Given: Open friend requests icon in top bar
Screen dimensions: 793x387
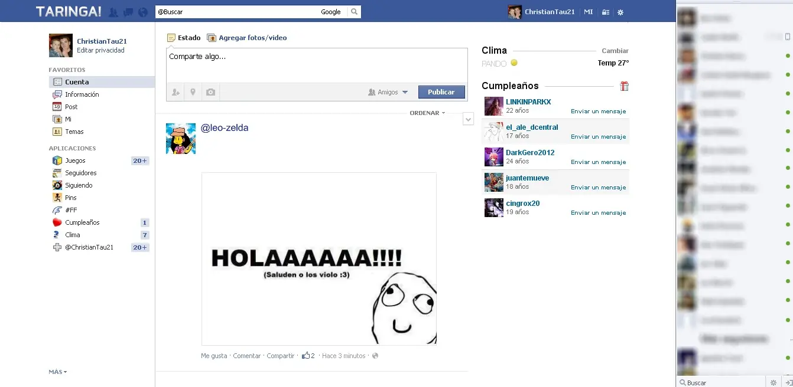Looking at the screenshot, I should coord(113,12).
